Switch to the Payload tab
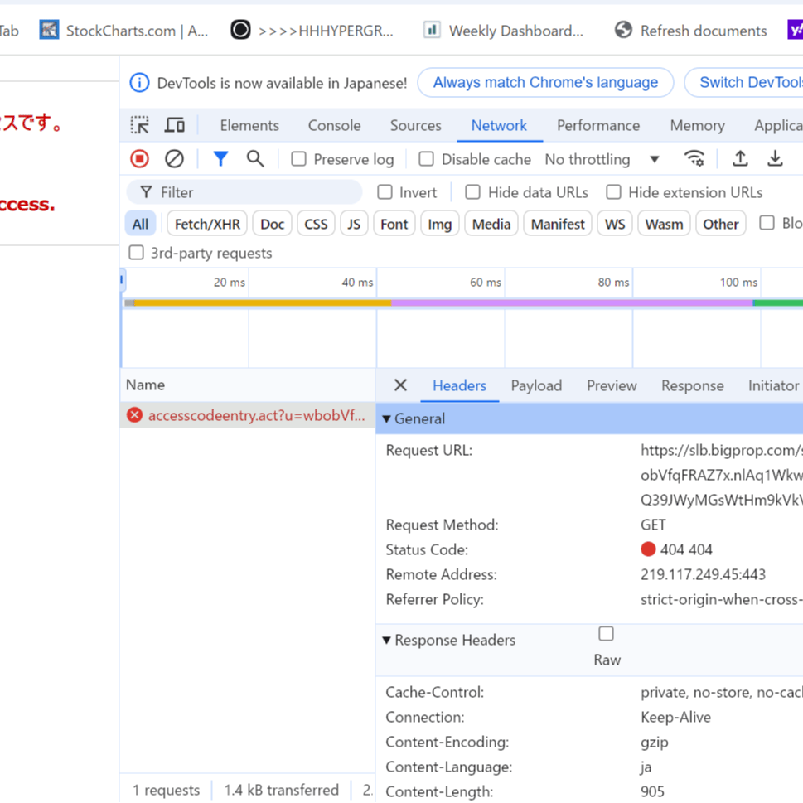The image size is (803, 803). [536, 385]
